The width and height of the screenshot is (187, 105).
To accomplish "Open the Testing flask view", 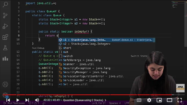I will (5, 48).
